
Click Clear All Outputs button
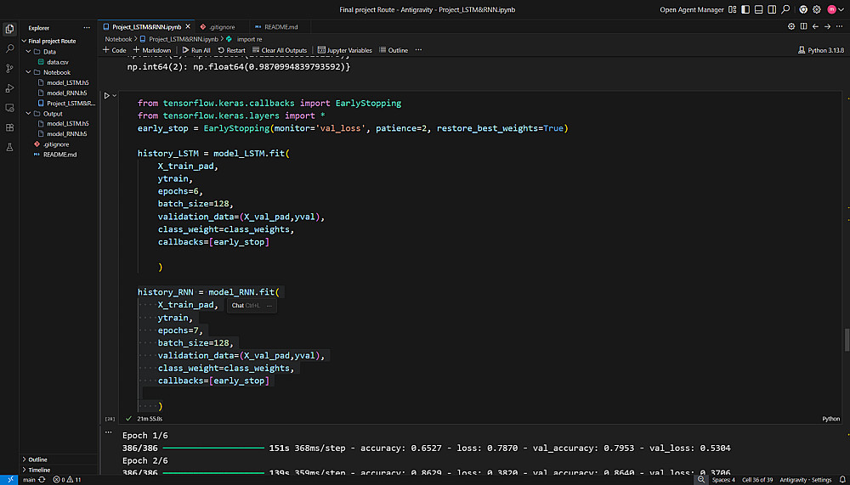[x=280, y=50]
